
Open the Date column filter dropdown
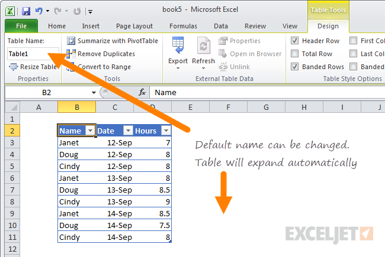(x=128, y=131)
